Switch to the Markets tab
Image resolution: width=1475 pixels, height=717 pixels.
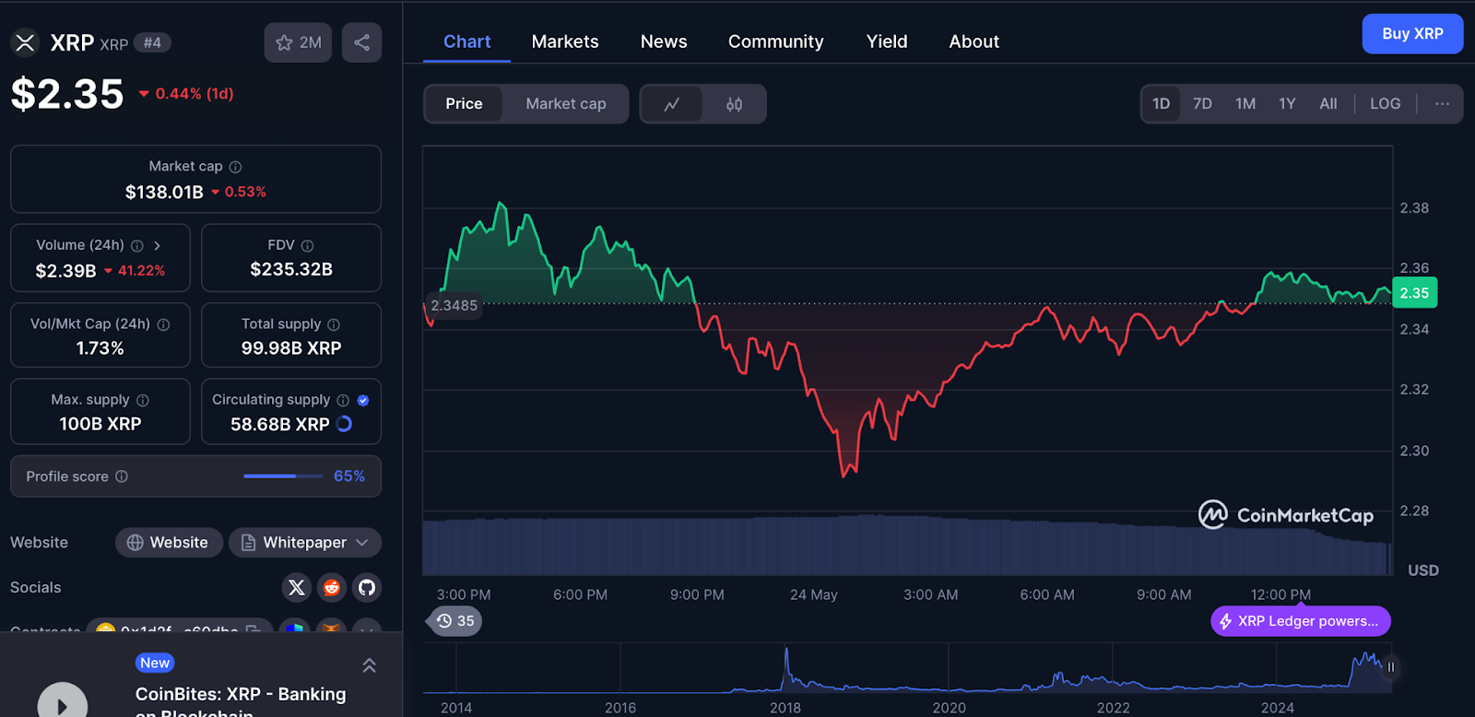pyautogui.click(x=565, y=41)
